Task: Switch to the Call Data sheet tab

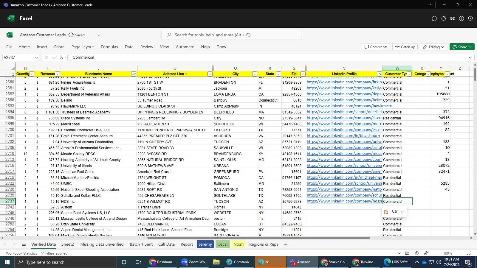Action: [166, 244]
